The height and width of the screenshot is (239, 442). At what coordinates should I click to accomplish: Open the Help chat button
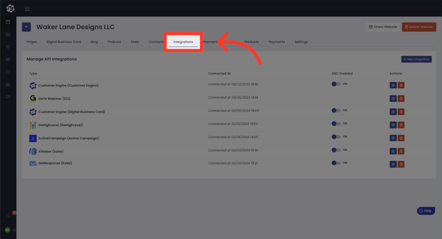[426, 211]
